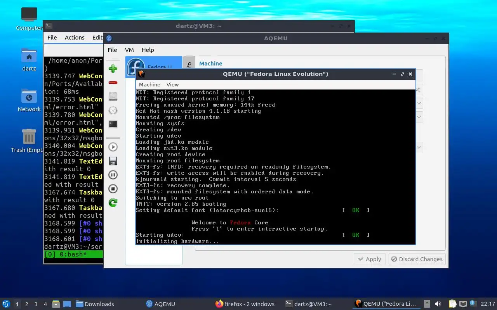Start the VM with the play icon
Image resolution: width=497 pixels, height=310 pixels.
click(x=113, y=147)
